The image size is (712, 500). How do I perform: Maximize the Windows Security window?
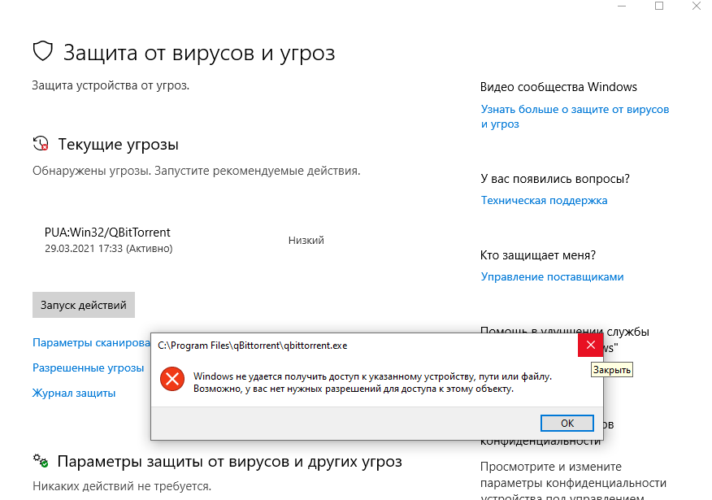pos(660,7)
